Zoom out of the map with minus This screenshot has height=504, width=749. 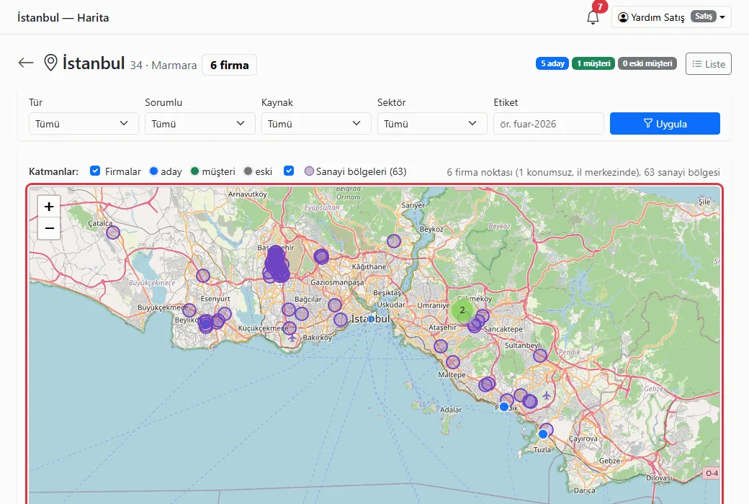(49, 228)
